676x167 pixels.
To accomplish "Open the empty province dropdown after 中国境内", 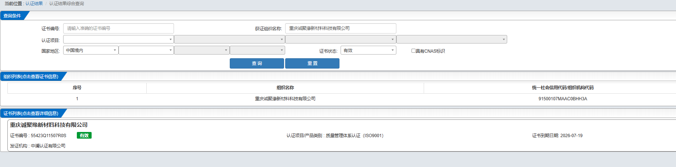I will point(146,50).
